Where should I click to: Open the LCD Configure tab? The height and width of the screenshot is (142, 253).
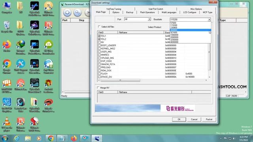tap(190, 12)
